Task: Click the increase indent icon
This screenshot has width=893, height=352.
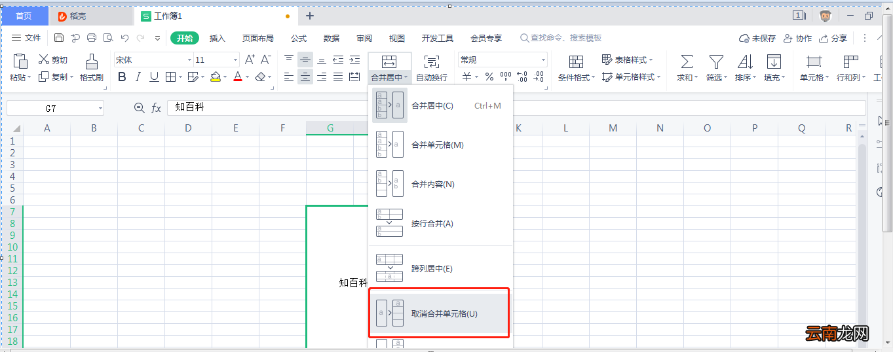Action: 354,60
